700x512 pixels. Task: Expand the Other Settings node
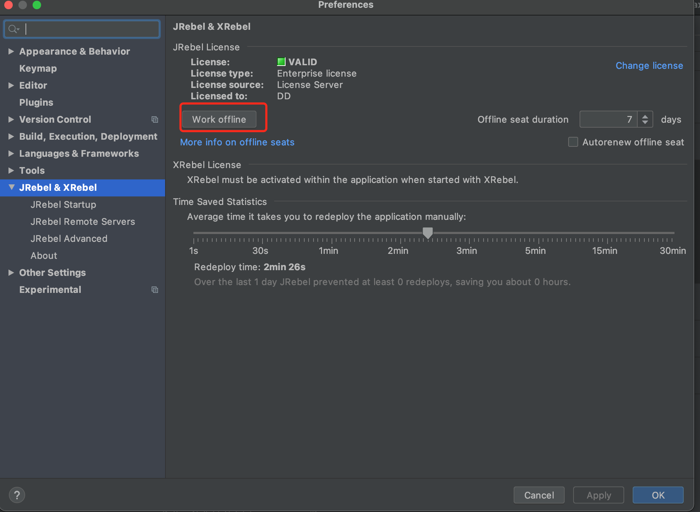click(x=11, y=273)
